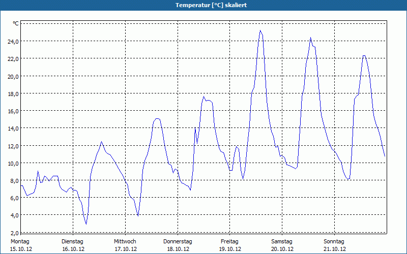Click the Dienstag day label
Viewport: 407px width, 254px height.
coord(72,241)
